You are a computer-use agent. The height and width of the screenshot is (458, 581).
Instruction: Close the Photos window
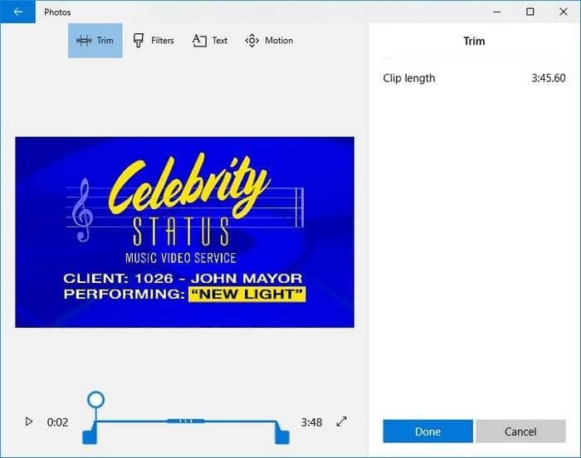click(564, 12)
